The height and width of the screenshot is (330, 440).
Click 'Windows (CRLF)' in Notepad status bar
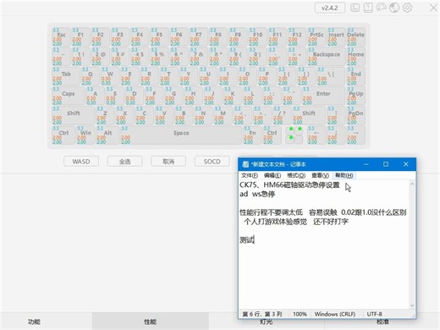coord(335,314)
